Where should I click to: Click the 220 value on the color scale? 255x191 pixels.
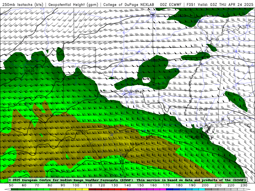231,185
